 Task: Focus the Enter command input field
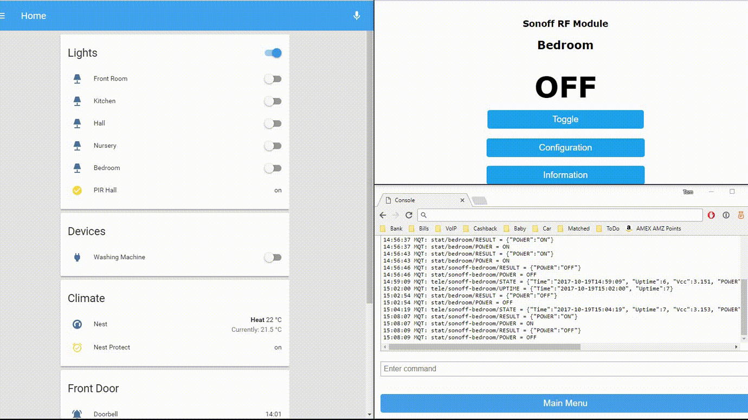point(564,369)
